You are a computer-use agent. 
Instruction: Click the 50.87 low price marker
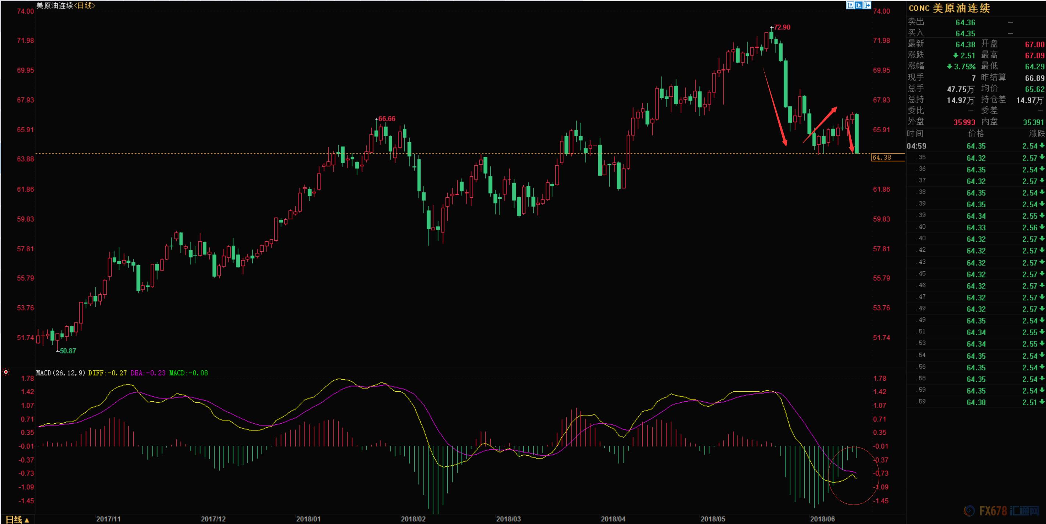coord(68,351)
